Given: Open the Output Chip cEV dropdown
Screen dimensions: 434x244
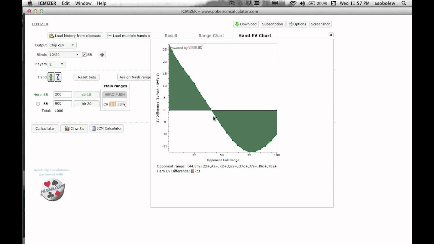Looking at the screenshot, I should 62,45.
